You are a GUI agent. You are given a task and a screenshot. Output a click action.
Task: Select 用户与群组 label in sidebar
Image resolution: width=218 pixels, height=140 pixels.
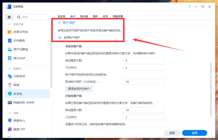pyautogui.click(x=20, y=49)
